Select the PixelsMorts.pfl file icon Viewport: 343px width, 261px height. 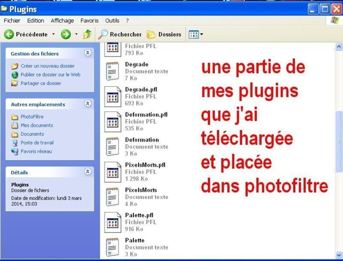(113, 172)
